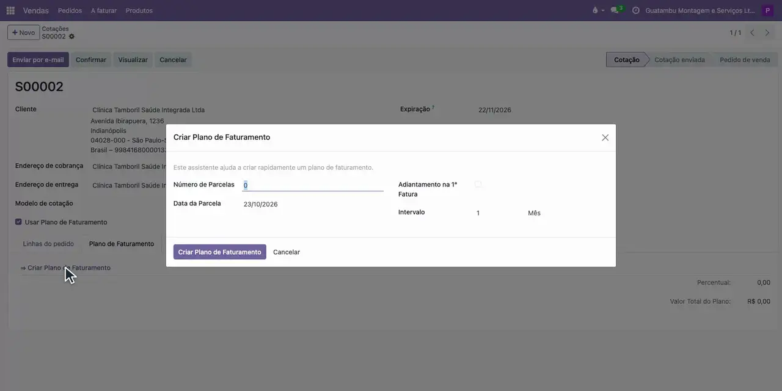This screenshot has width=782, height=391.
Task: Toggle Adiantamento na 1ª Fatura checkbox
Action: [478, 184]
